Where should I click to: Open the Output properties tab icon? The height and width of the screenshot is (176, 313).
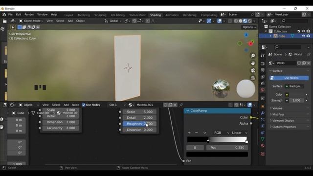pyautogui.click(x=263, y=70)
